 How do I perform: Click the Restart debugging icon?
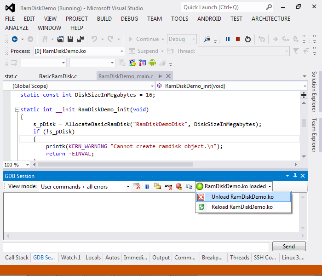click(x=248, y=39)
